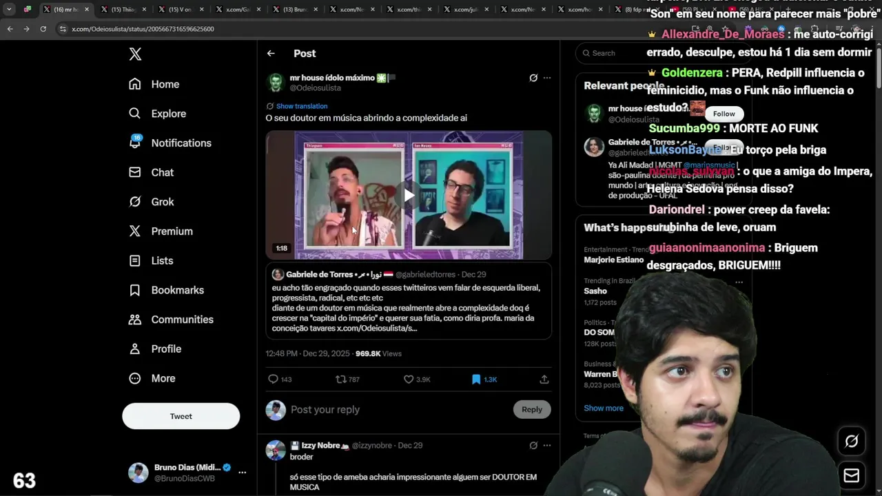Click the browser forward button
882x496 pixels.
26,29
